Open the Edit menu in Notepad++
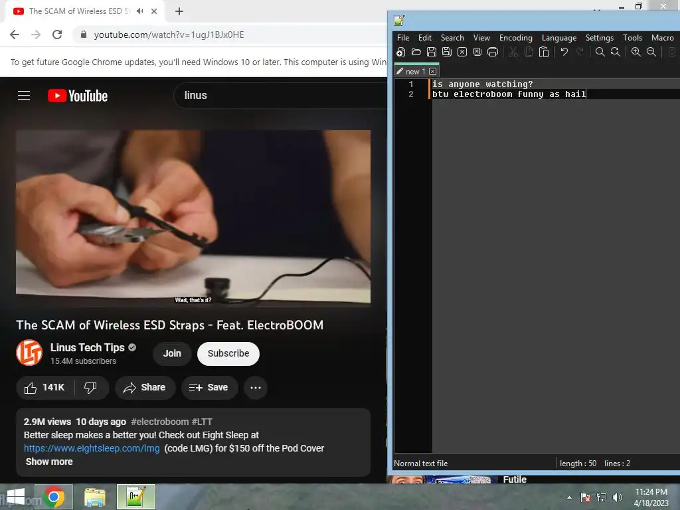 424,38
